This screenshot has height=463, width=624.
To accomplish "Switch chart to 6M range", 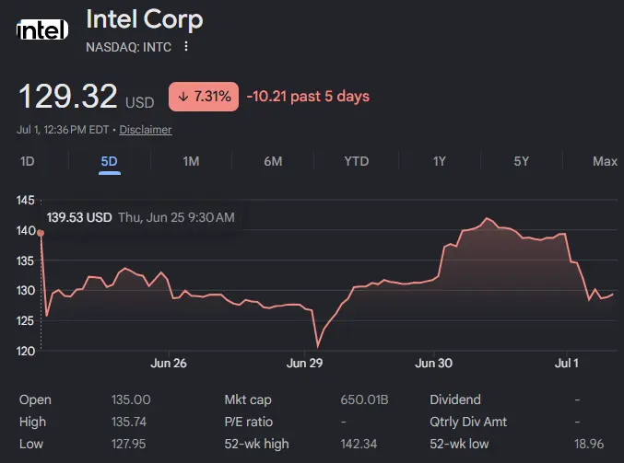I will (x=273, y=161).
